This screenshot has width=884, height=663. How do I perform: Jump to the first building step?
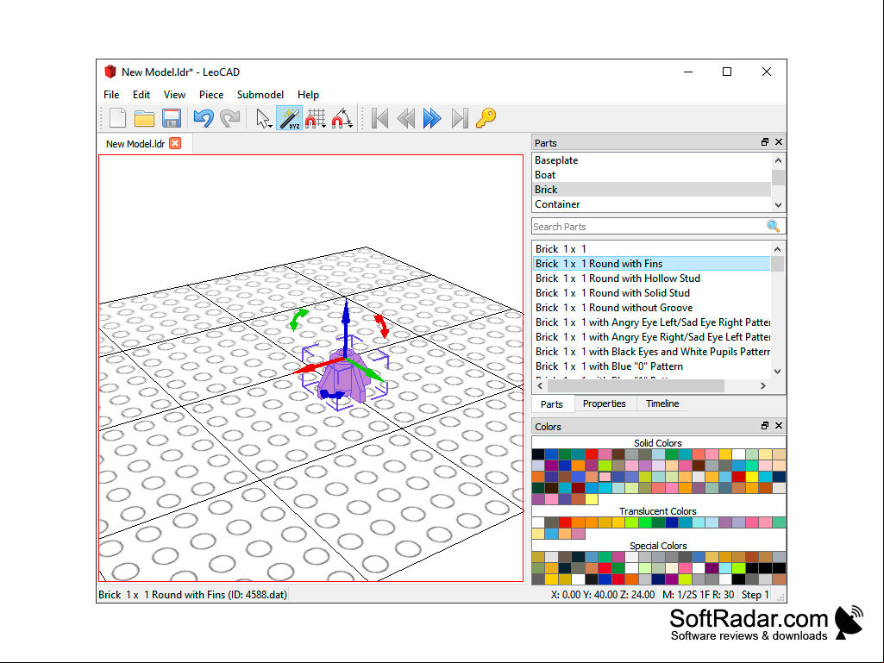coord(379,118)
